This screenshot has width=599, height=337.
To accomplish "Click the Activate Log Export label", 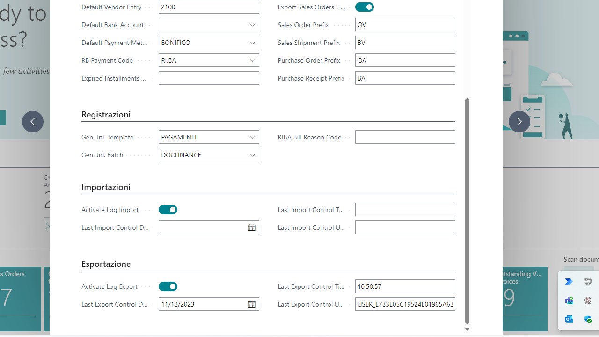I will 110,286.
